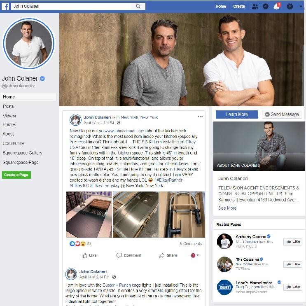Image resolution: width=306 pixels, height=306 pixels.
Task: Expand See More in About card
Action: [x=227, y=208]
